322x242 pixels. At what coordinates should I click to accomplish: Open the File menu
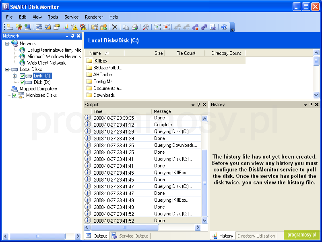pos(9,17)
